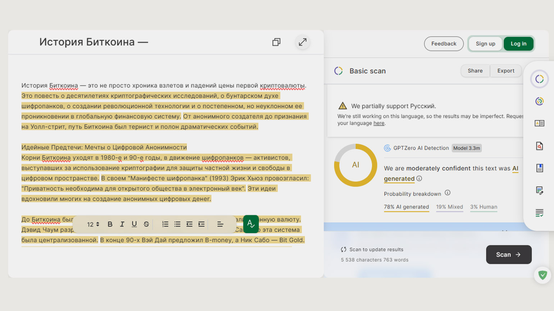The width and height of the screenshot is (554, 311).
Task: Click the green spell check button
Action: point(251,224)
